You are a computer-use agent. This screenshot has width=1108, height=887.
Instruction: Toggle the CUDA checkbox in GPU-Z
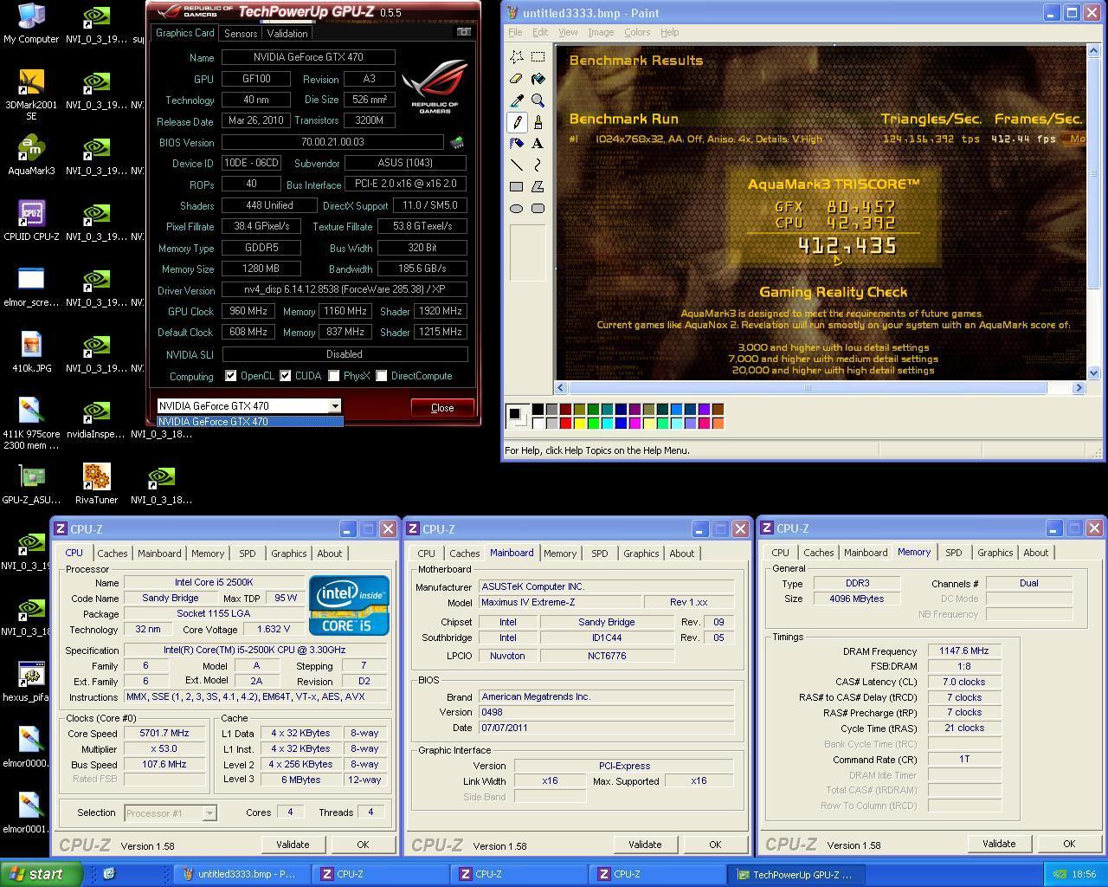point(285,376)
